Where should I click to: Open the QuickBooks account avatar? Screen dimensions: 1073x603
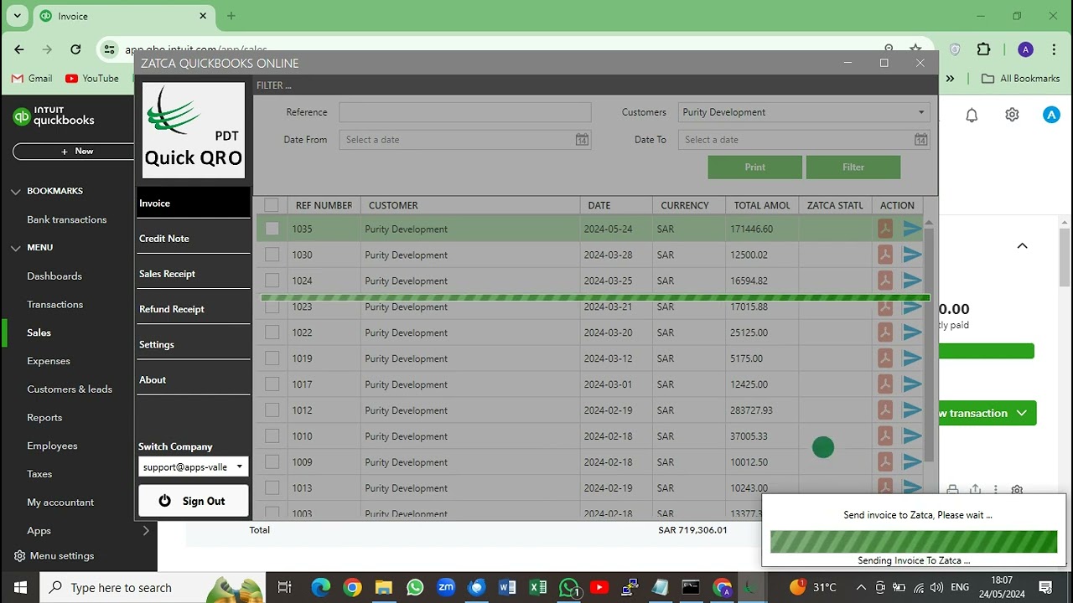[x=1051, y=116]
